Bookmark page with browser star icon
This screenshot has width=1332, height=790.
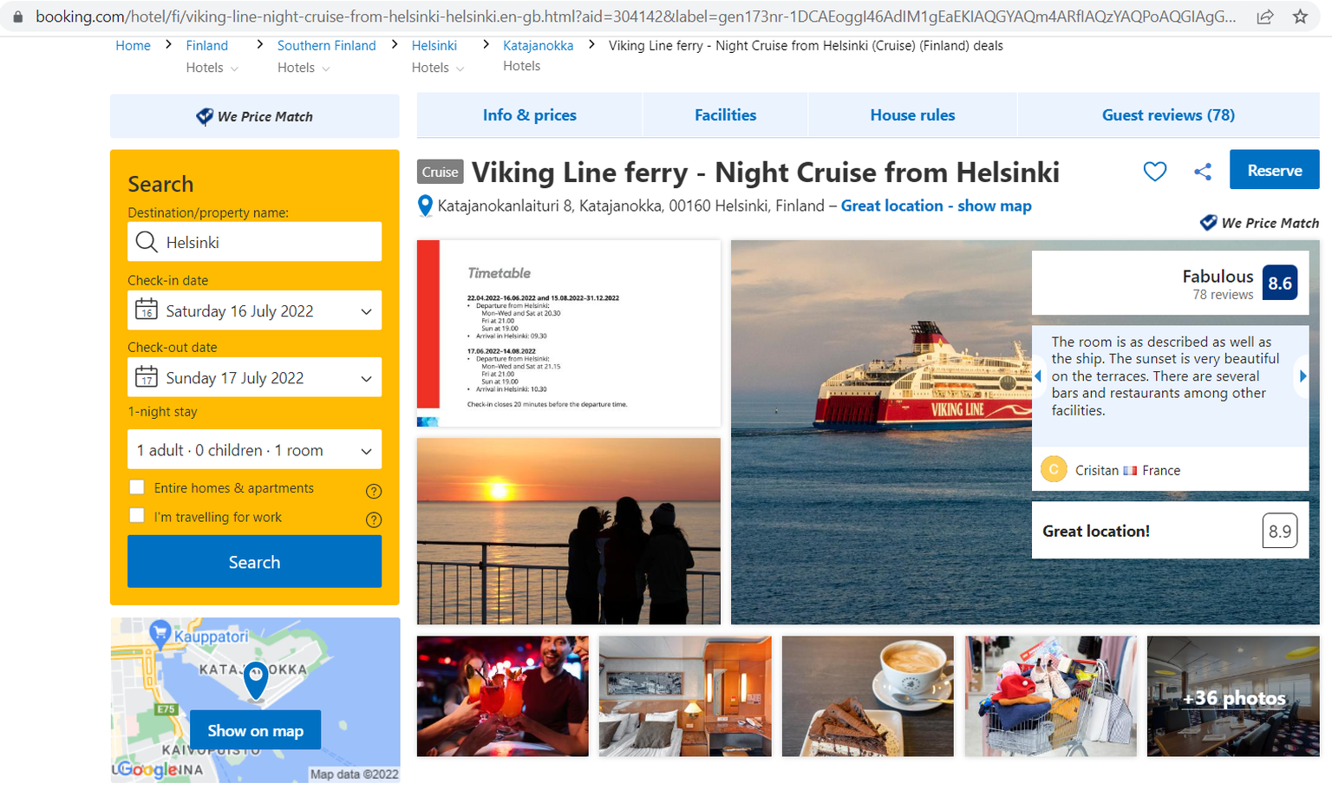click(1300, 16)
